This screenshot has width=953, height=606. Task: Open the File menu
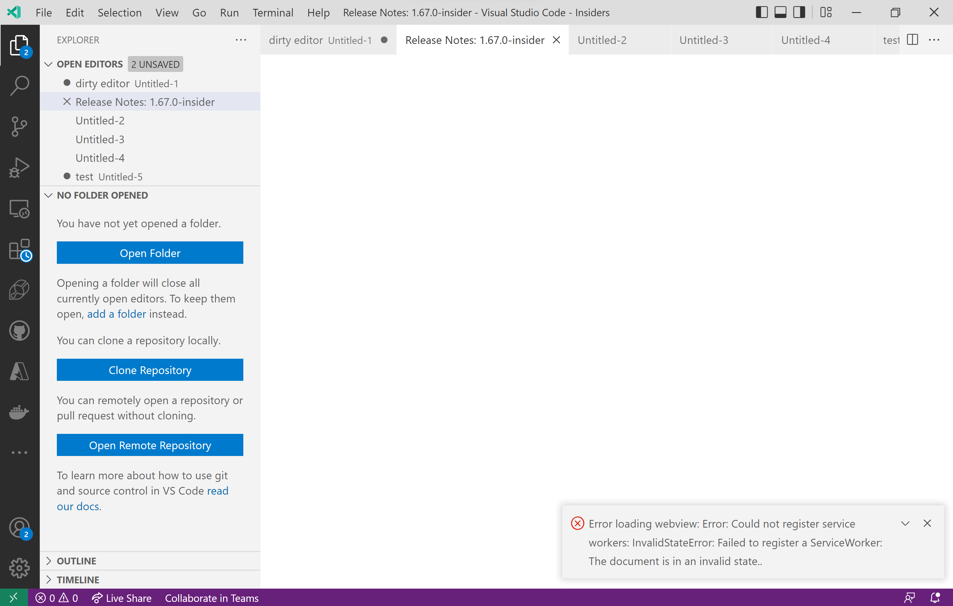pyautogui.click(x=44, y=12)
